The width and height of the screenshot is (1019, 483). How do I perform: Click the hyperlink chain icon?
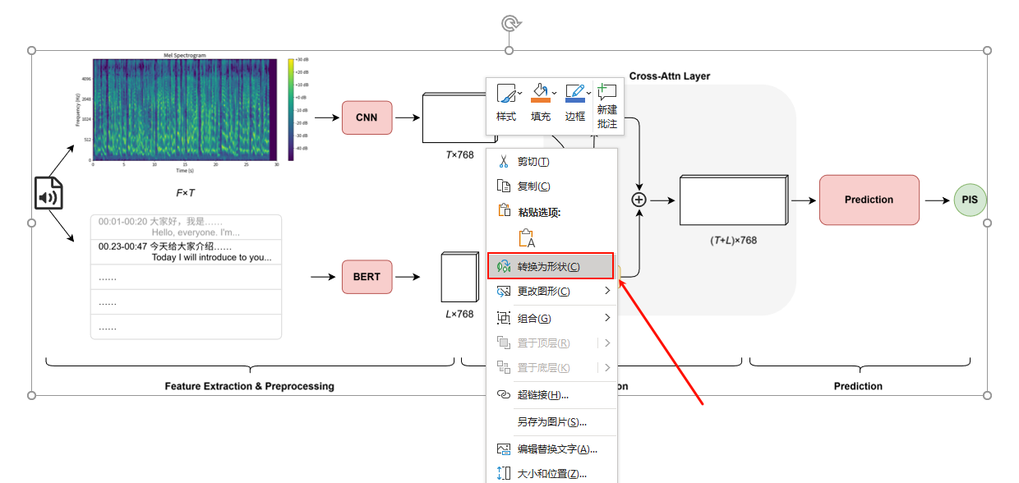click(504, 394)
